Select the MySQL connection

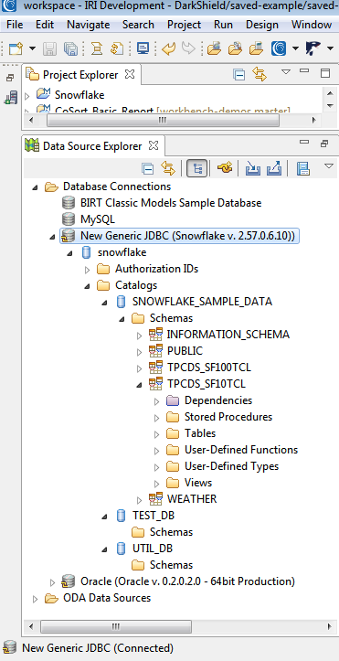point(98,219)
